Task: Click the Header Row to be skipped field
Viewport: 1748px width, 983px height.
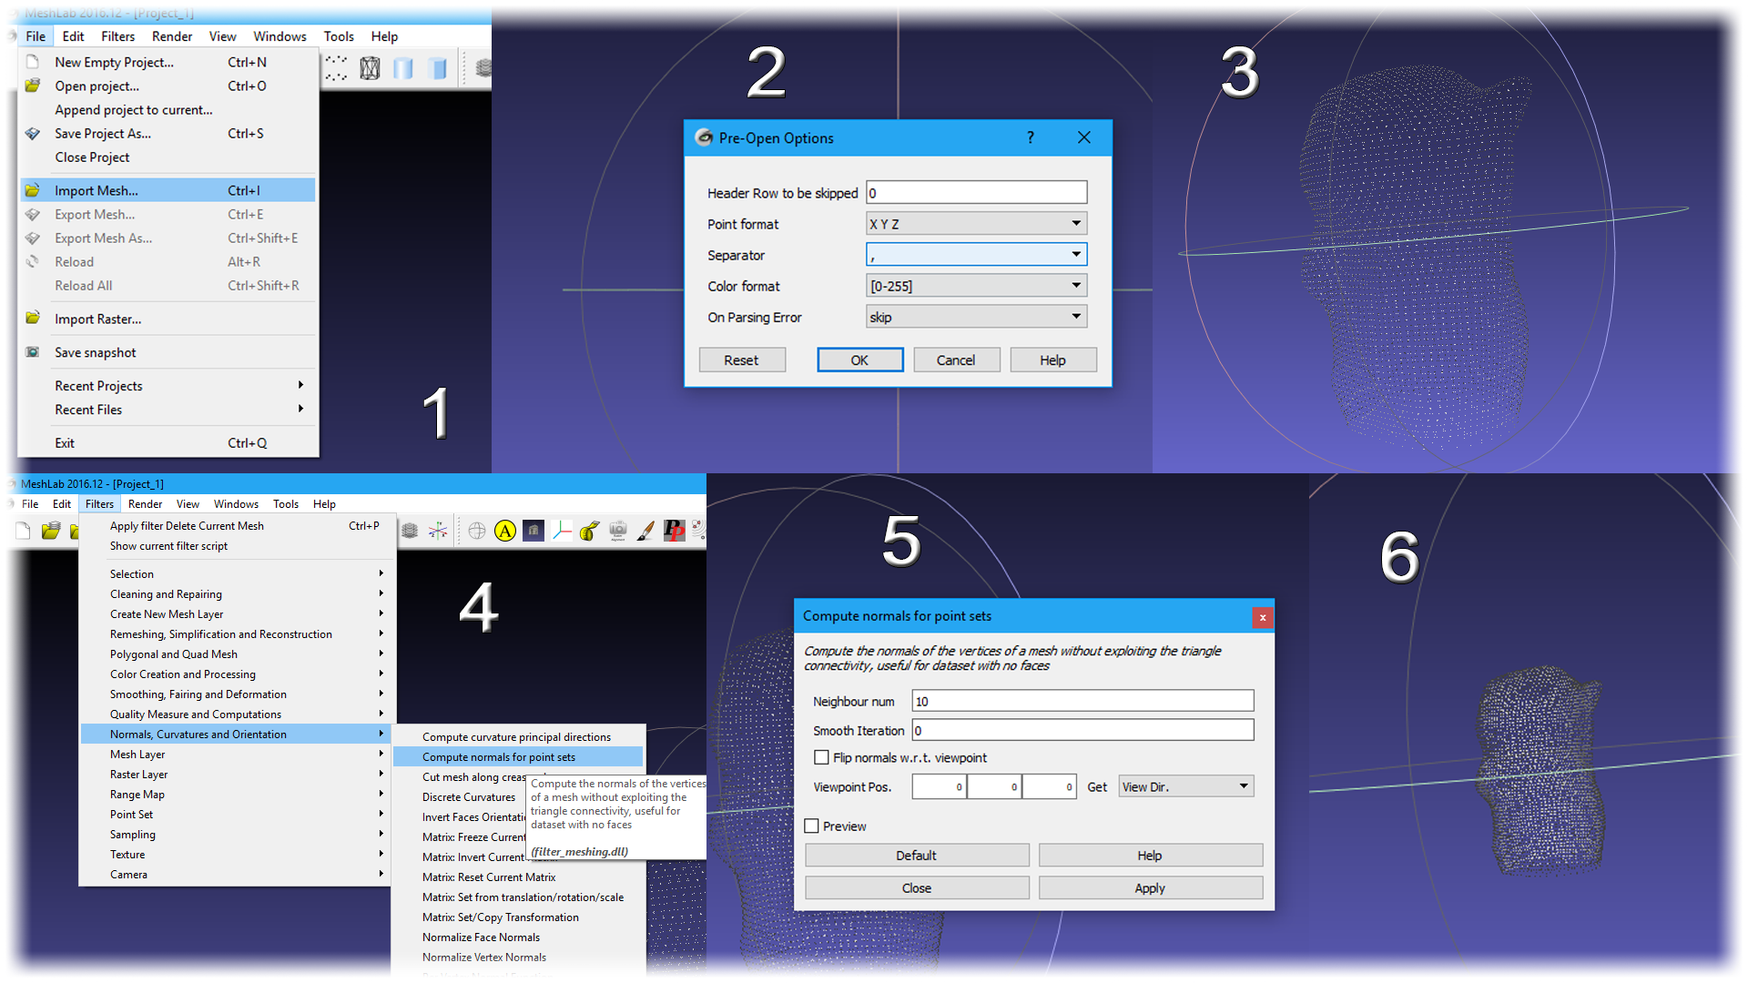Action: pos(976,193)
